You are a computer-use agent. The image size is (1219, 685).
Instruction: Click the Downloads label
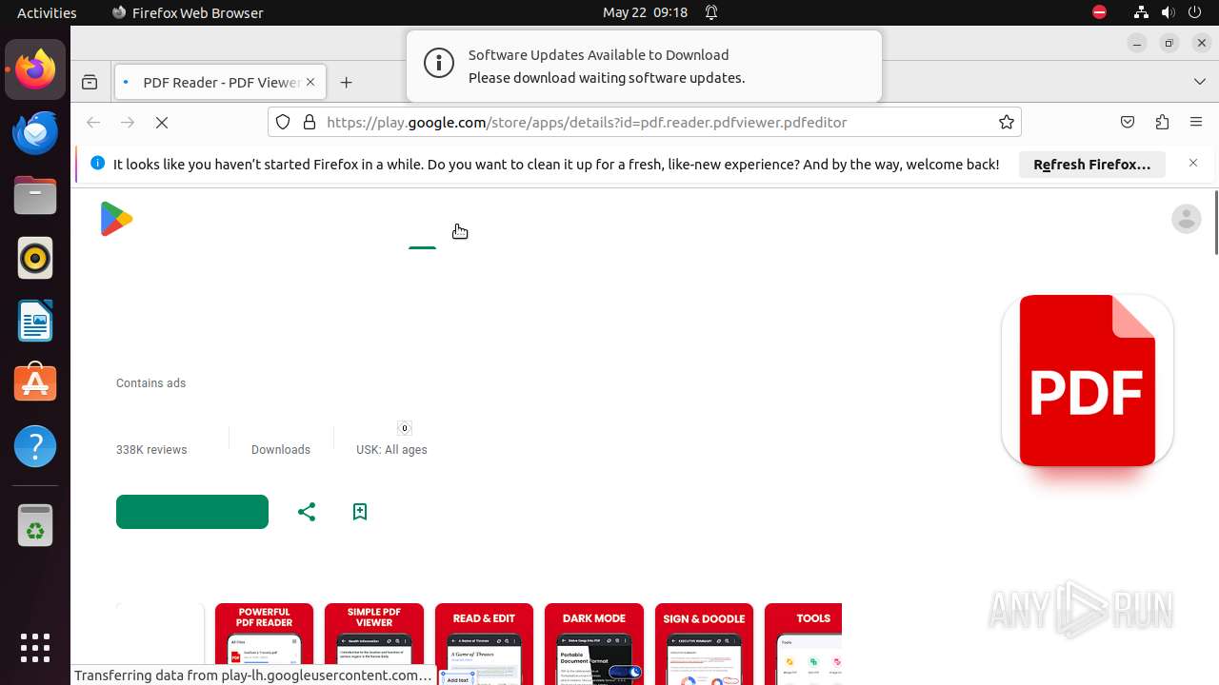click(x=281, y=450)
